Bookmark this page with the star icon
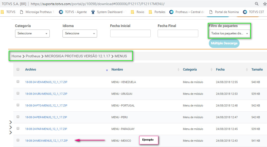This screenshot has width=267, height=147. [265, 4]
